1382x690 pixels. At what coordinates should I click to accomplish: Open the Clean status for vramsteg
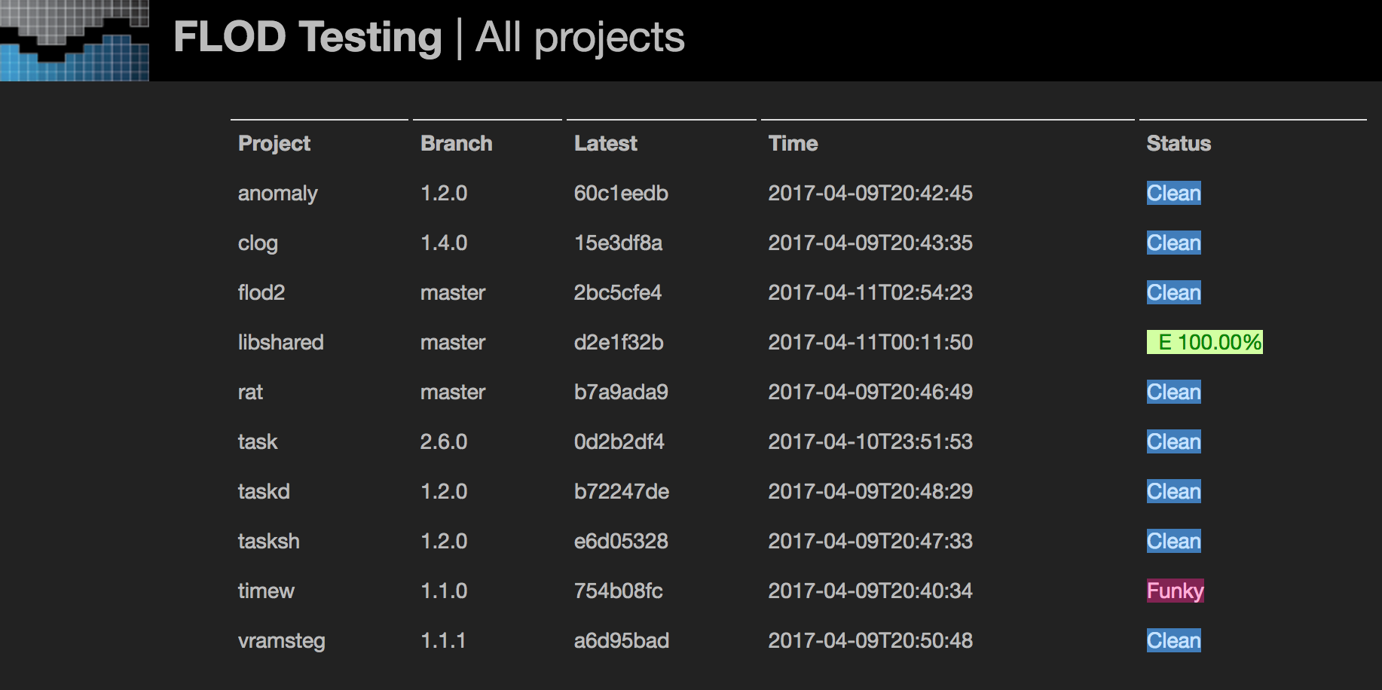pos(1173,640)
